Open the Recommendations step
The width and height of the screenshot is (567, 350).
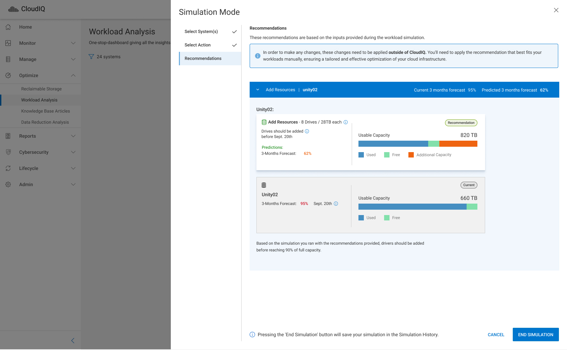210,59
